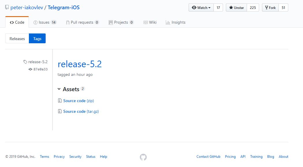Open the Pull requests tab
The height and width of the screenshot is (167, 303).
click(x=83, y=22)
